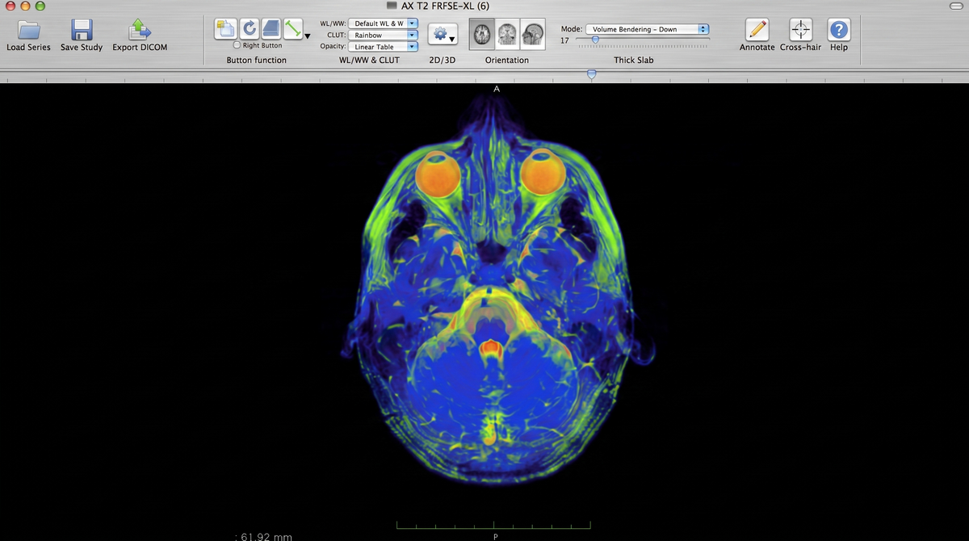This screenshot has width=969, height=541.
Task: Switch to axial orientation view
Action: click(x=482, y=35)
